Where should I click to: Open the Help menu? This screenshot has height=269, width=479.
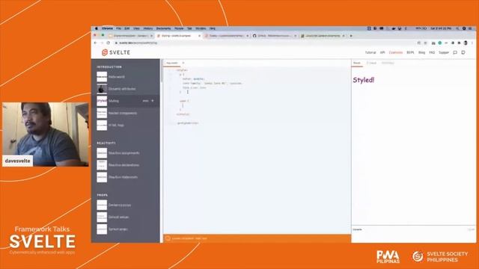(x=213, y=28)
